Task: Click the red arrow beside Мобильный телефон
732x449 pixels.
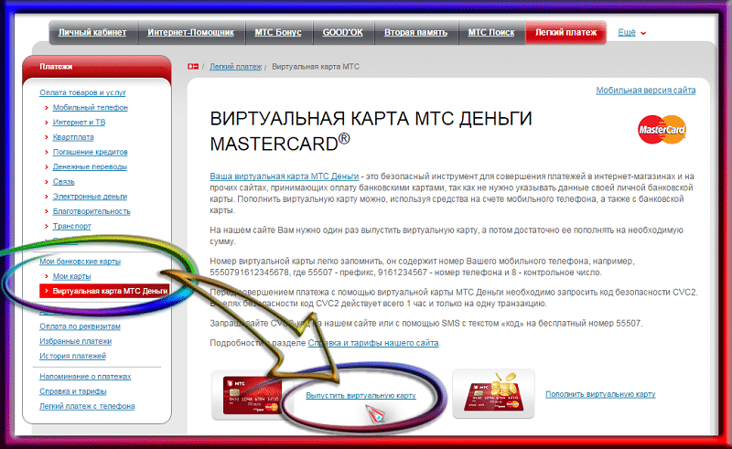Action: (x=47, y=108)
